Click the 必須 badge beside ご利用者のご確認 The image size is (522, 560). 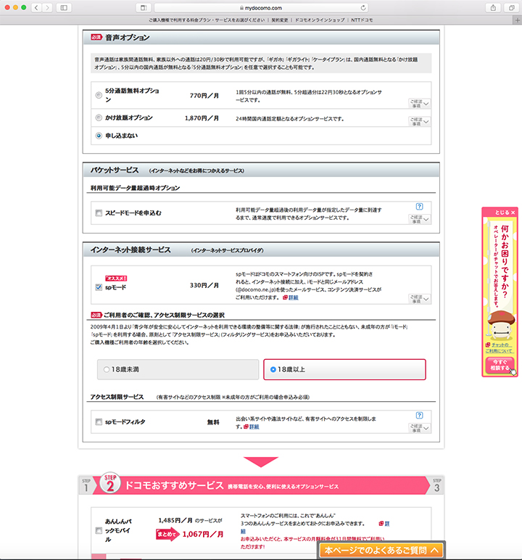pyautogui.click(x=96, y=315)
